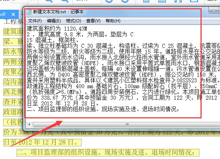Open the 编辑(E) menu in Notepad

(x=54, y=21)
